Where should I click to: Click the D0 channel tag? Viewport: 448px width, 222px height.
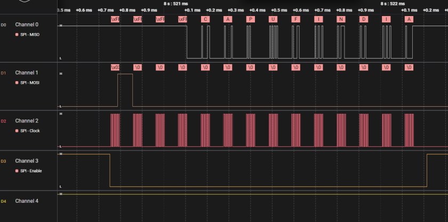(x=3, y=25)
